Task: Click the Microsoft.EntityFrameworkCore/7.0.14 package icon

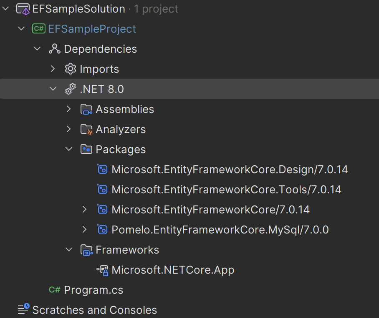Action: click(102, 209)
